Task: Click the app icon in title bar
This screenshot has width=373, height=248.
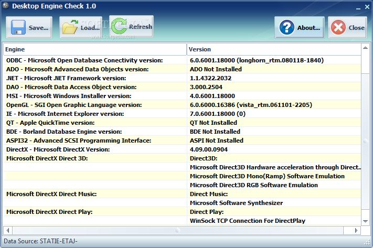Action: [x=6, y=5]
